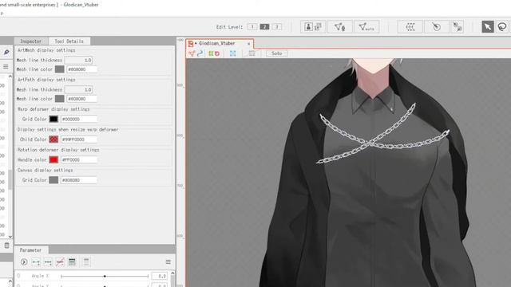511x287 pixels.
Task: Toggle the Solo button
Action: click(x=277, y=53)
